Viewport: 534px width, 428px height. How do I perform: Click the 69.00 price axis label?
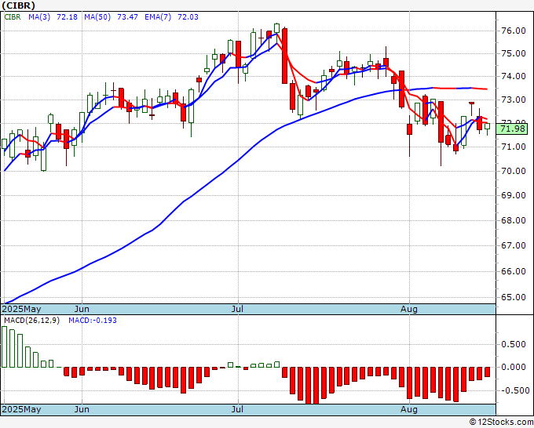(514, 195)
